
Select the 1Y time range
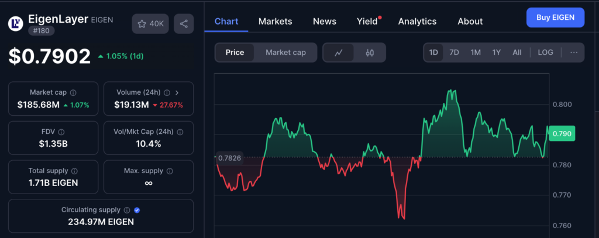496,53
